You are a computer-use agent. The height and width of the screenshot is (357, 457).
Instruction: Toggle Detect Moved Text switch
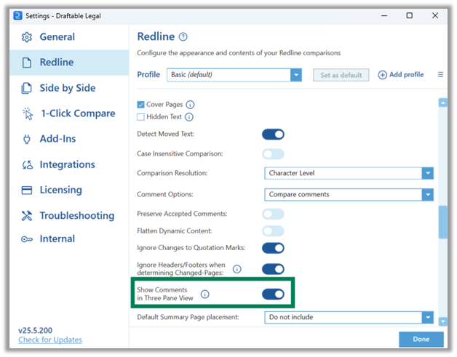tap(273, 135)
